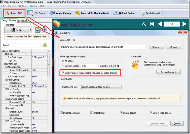Click the search icon beside Search field

point(45,45)
